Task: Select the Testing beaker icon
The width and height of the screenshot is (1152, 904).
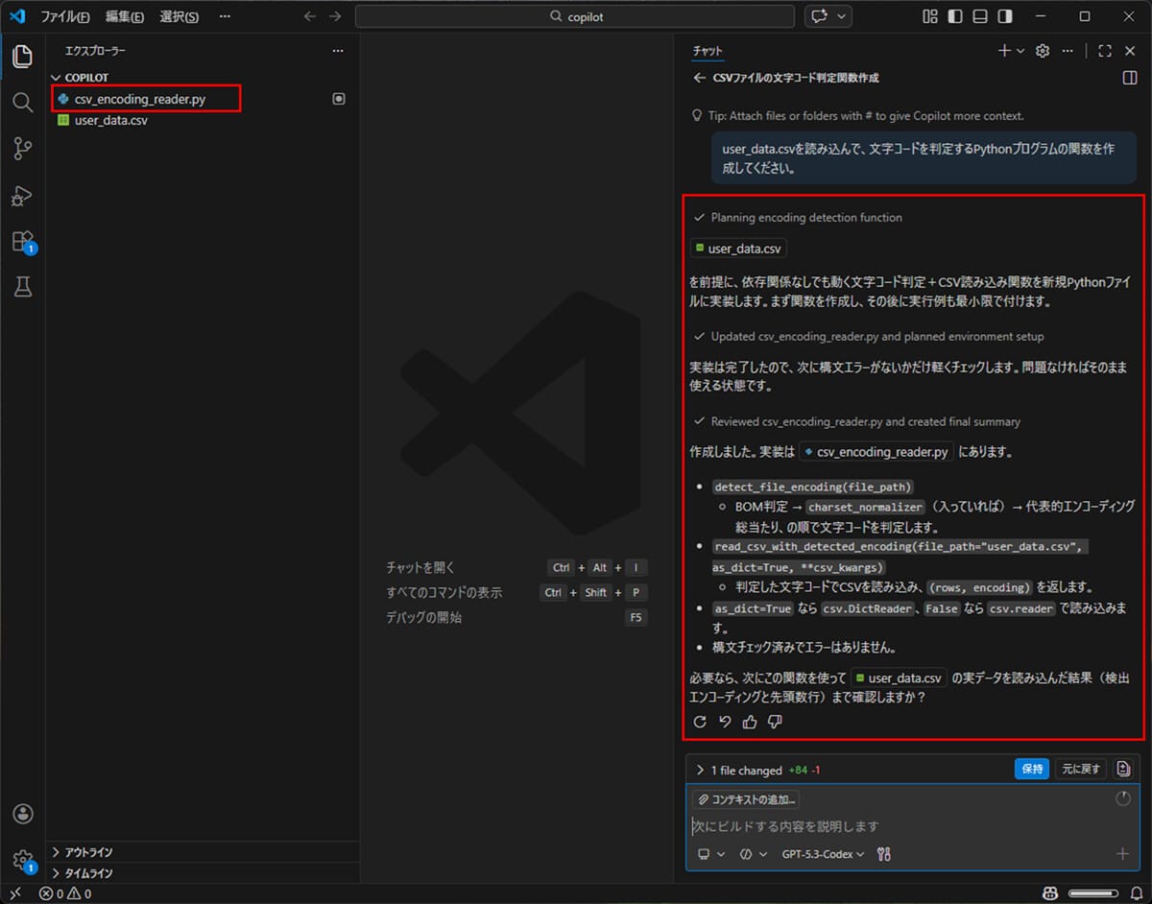Action: tap(22, 286)
